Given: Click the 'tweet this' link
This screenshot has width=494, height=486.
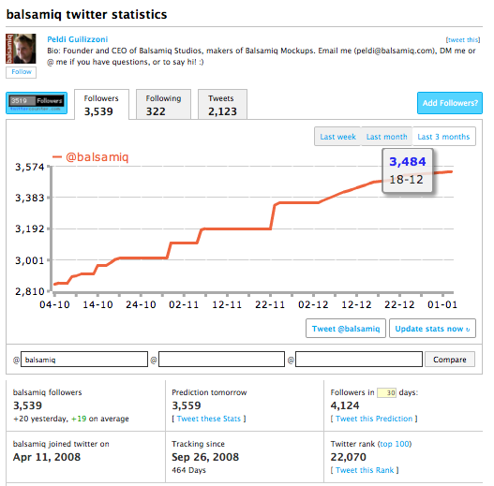Looking at the screenshot, I should (x=463, y=39).
